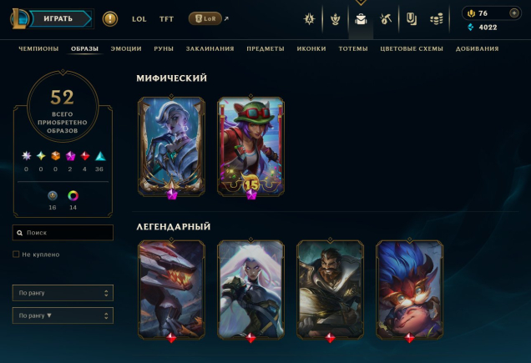Switch to the Эмоции tab
This screenshot has width=531, height=363.
[x=126, y=48]
